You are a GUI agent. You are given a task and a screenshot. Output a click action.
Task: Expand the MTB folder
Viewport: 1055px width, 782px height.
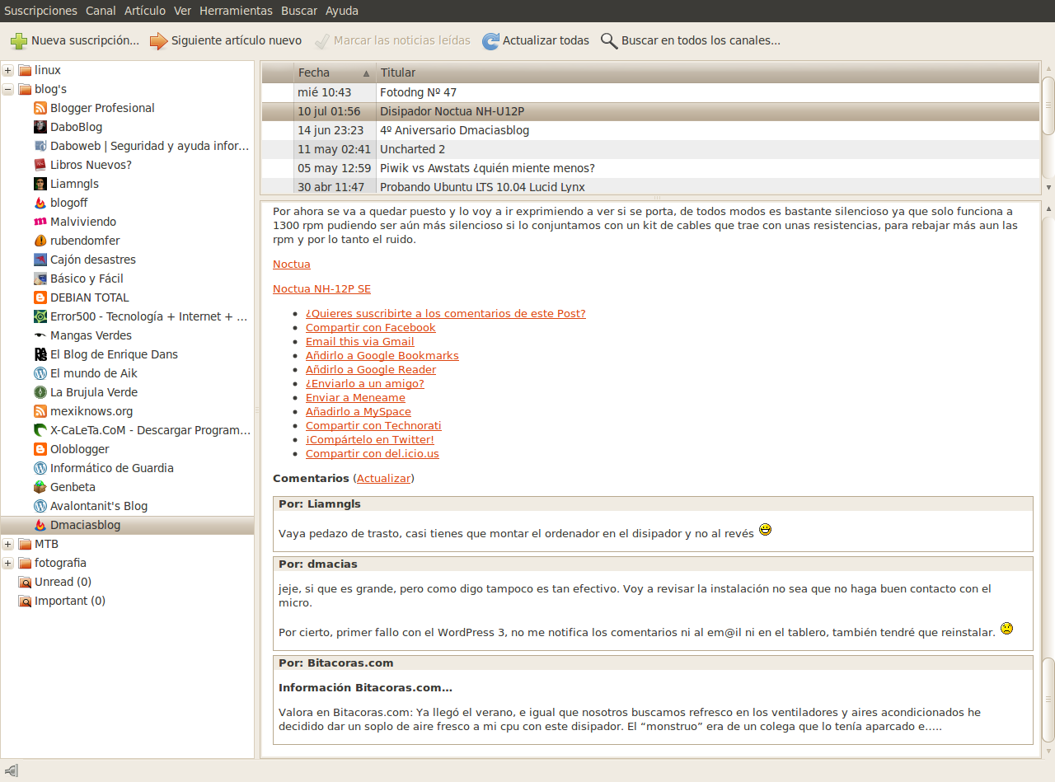(x=8, y=544)
